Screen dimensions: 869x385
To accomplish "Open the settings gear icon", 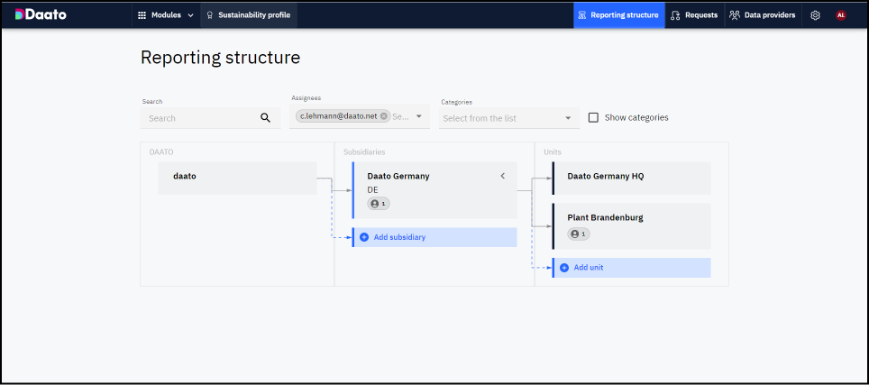I will 815,15.
